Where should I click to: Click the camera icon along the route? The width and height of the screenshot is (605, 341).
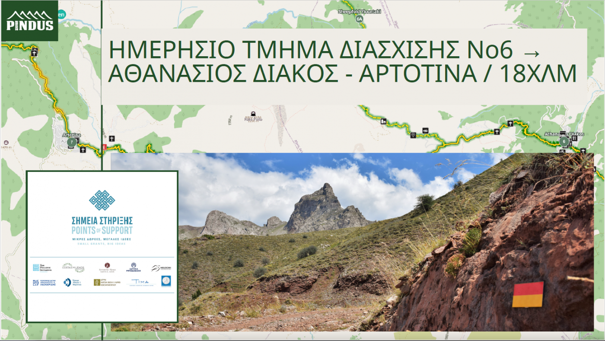pyautogui.click(x=425, y=131)
